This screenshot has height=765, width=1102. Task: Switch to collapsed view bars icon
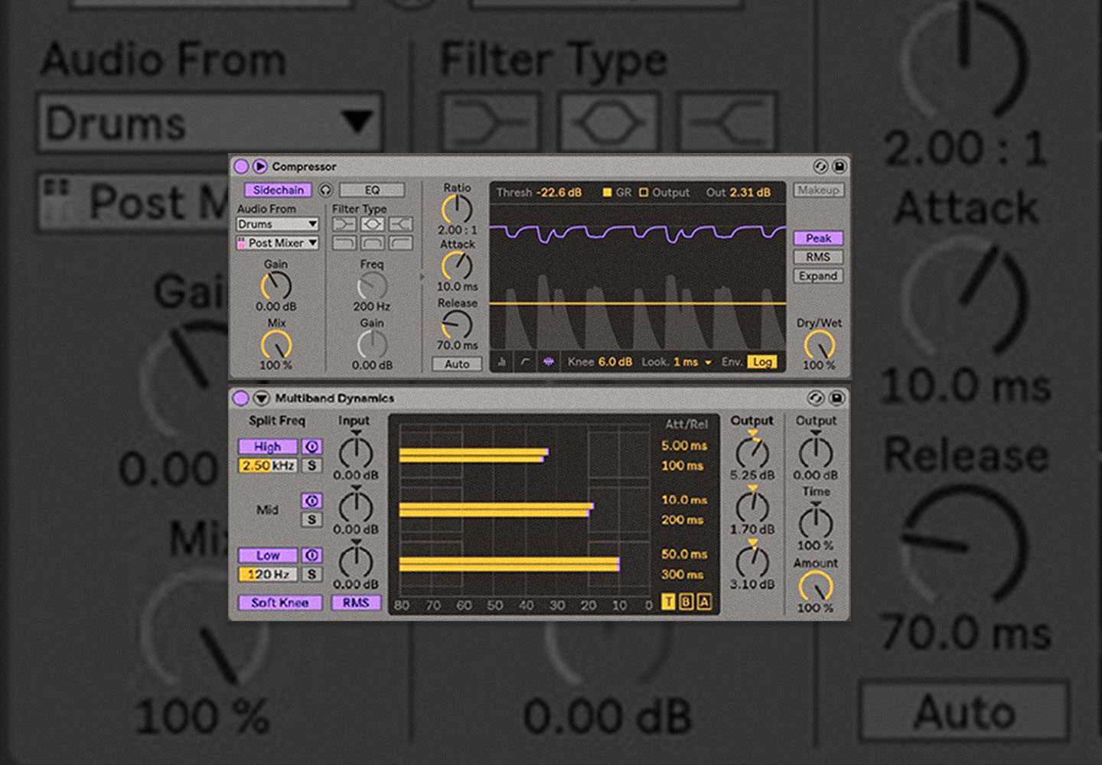coord(502,362)
